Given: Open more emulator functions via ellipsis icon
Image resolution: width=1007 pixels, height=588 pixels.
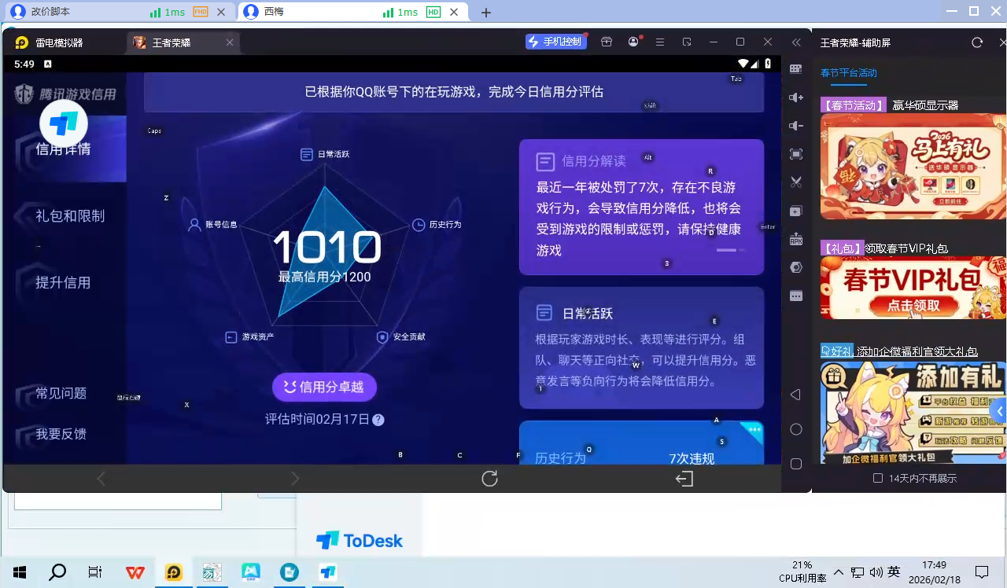Looking at the screenshot, I should click(795, 295).
